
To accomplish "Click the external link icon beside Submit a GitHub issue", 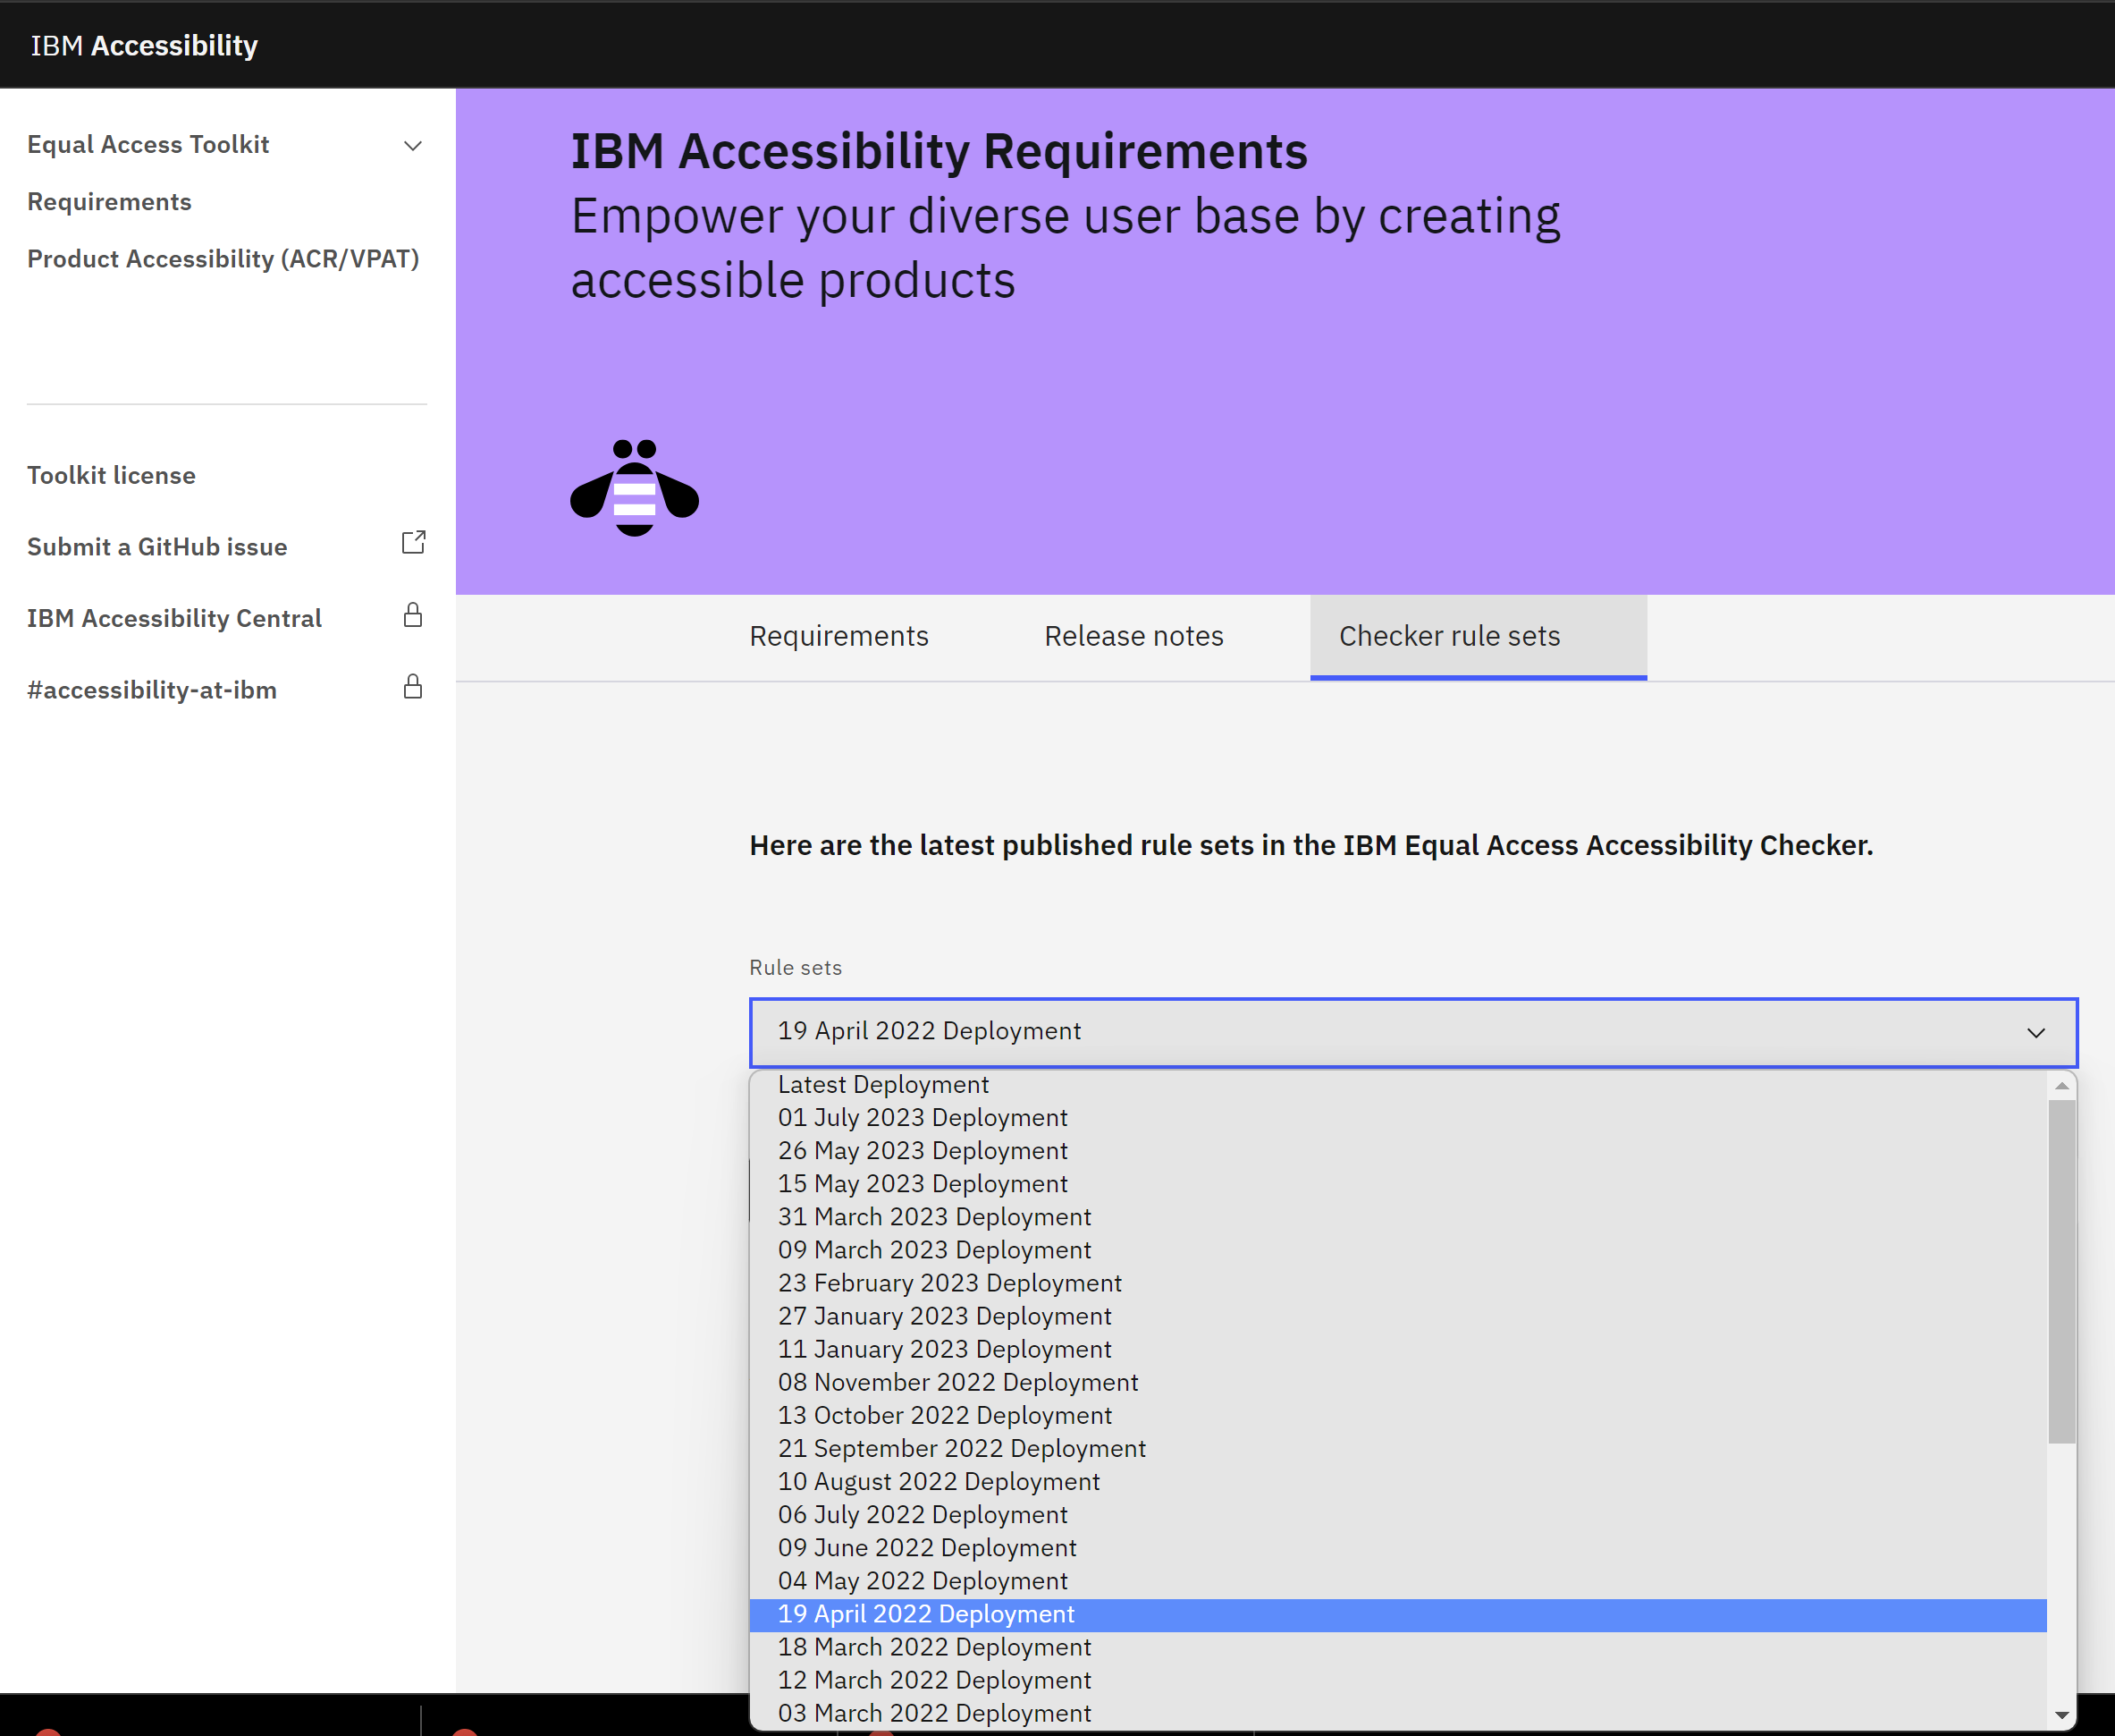I will (x=412, y=542).
